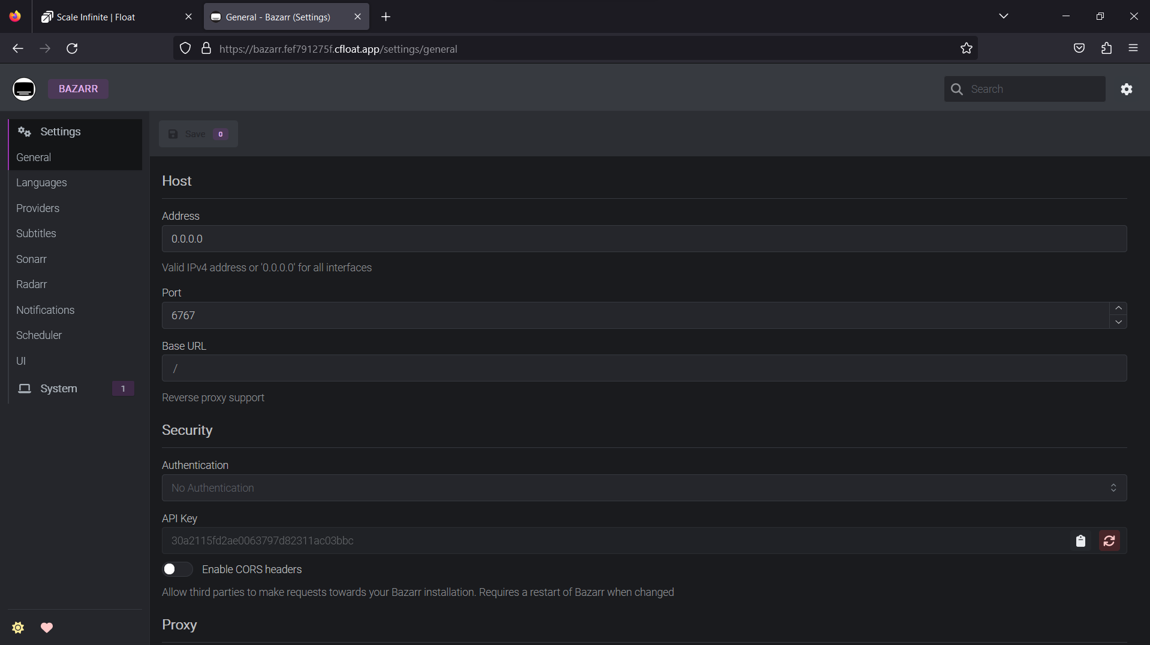The width and height of the screenshot is (1150, 645).
Task: Open Notifications settings
Action: [76, 310]
